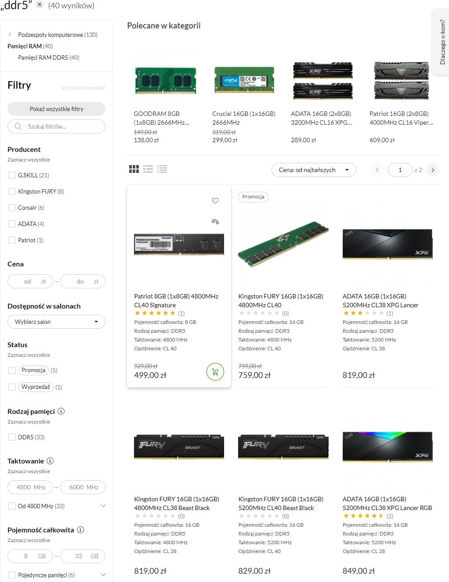Add Patriot 8GB to cart
This screenshot has height=582, width=449.
click(215, 372)
